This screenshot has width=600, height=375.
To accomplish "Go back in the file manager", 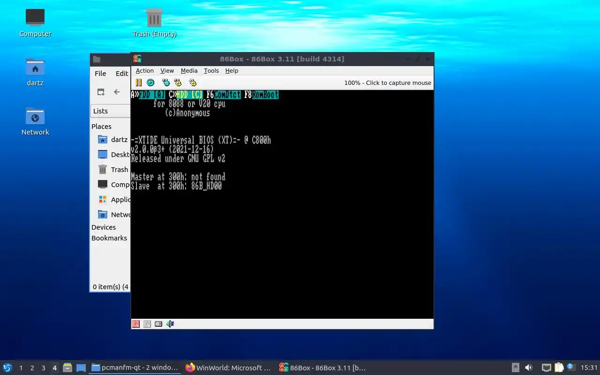I will click(x=117, y=92).
